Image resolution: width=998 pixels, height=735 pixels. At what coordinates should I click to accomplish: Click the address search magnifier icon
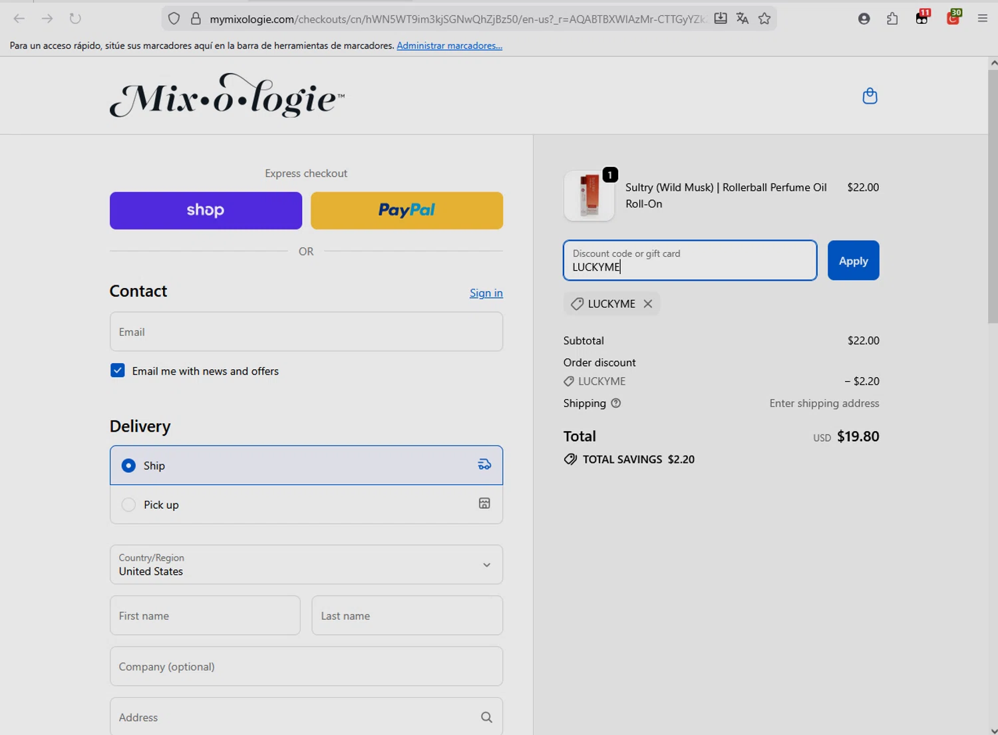point(486,717)
